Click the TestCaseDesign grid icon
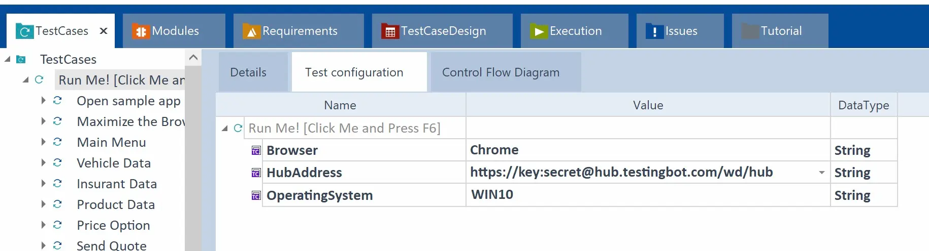 [390, 31]
